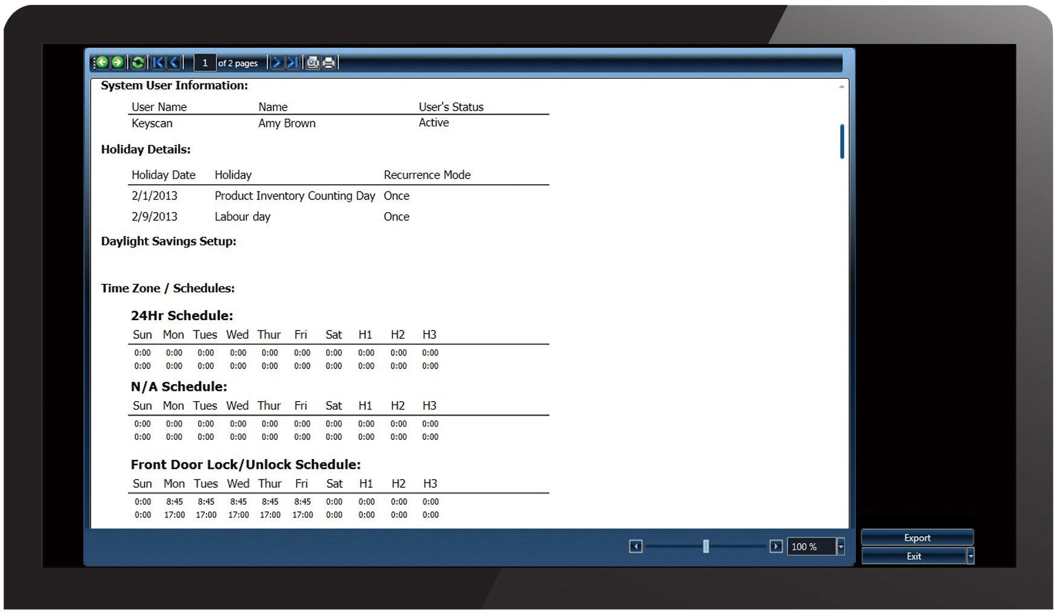Jump to the first page of report
1057x612 pixels.
(158, 62)
